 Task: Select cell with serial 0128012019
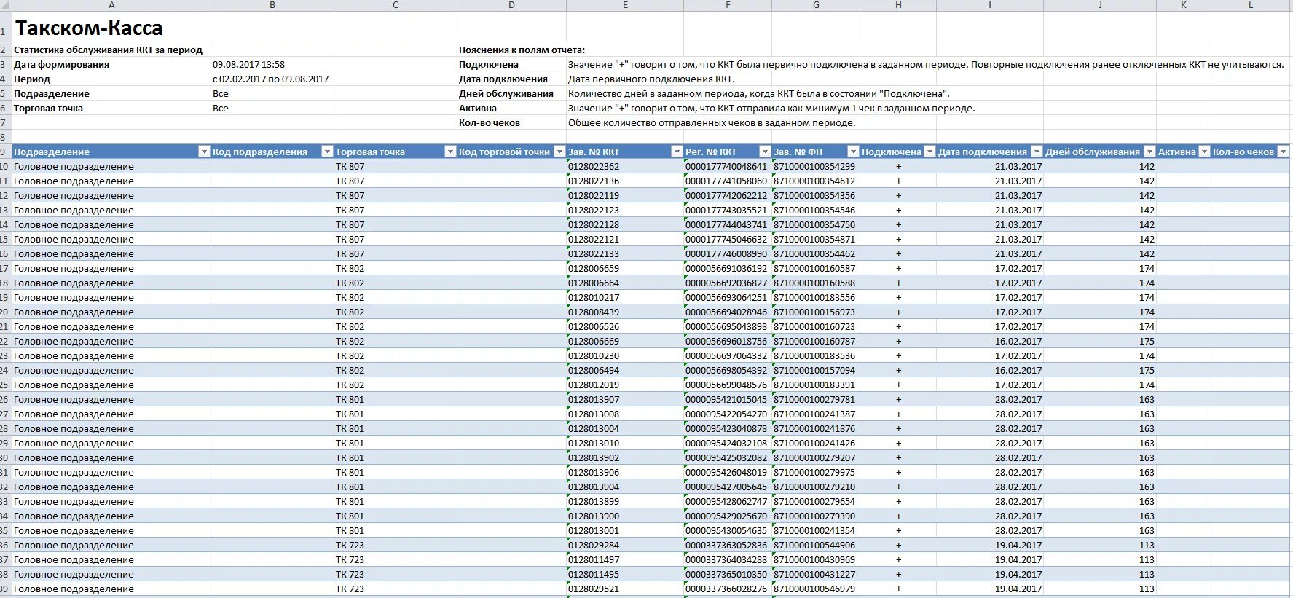(x=625, y=385)
